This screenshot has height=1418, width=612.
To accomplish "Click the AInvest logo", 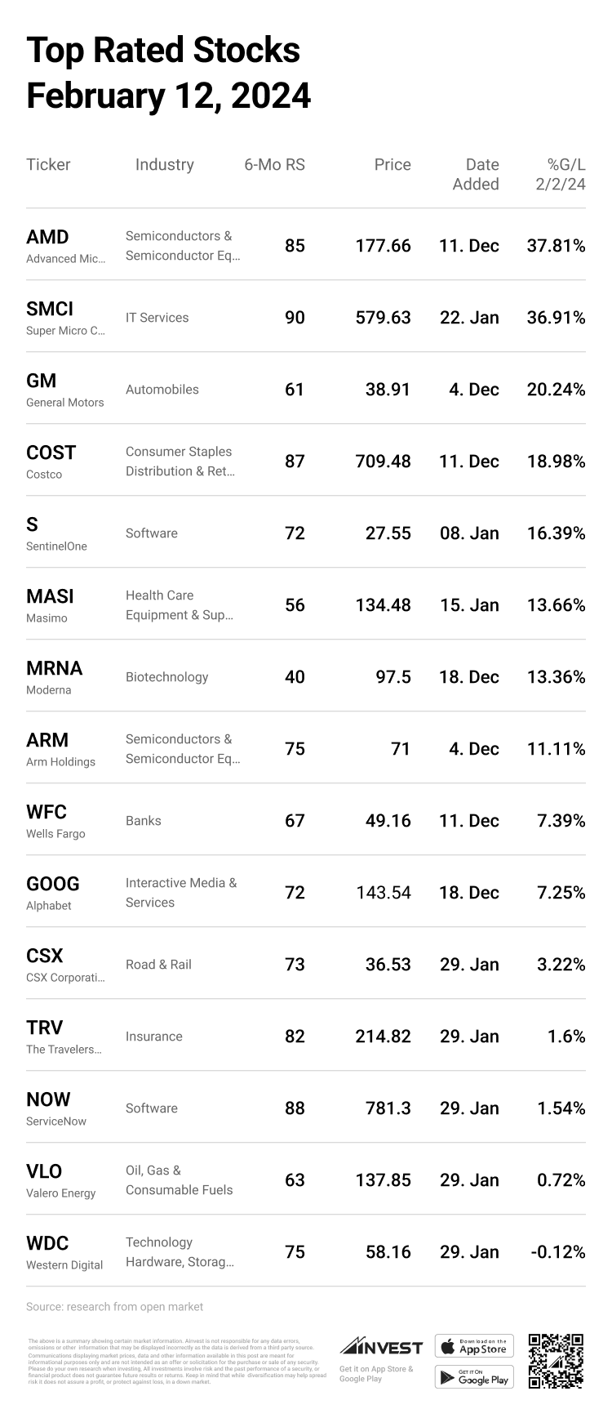I will pyautogui.click(x=381, y=1347).
